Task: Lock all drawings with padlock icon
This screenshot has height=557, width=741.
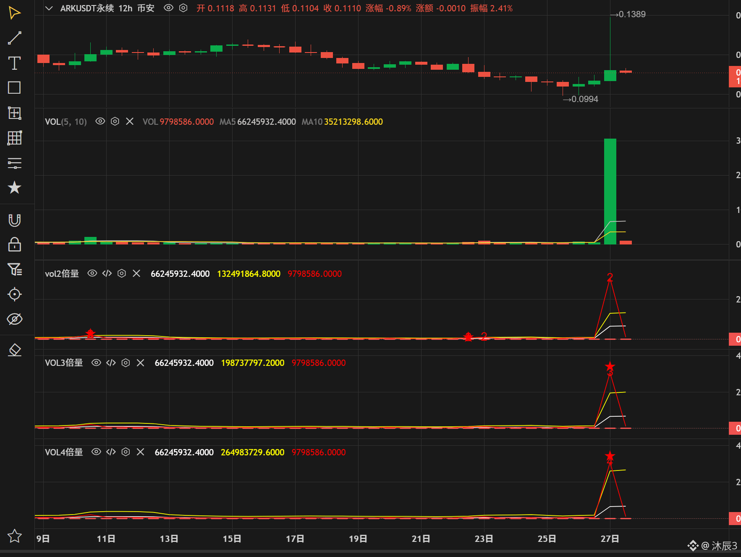Action: click(14, 244)
